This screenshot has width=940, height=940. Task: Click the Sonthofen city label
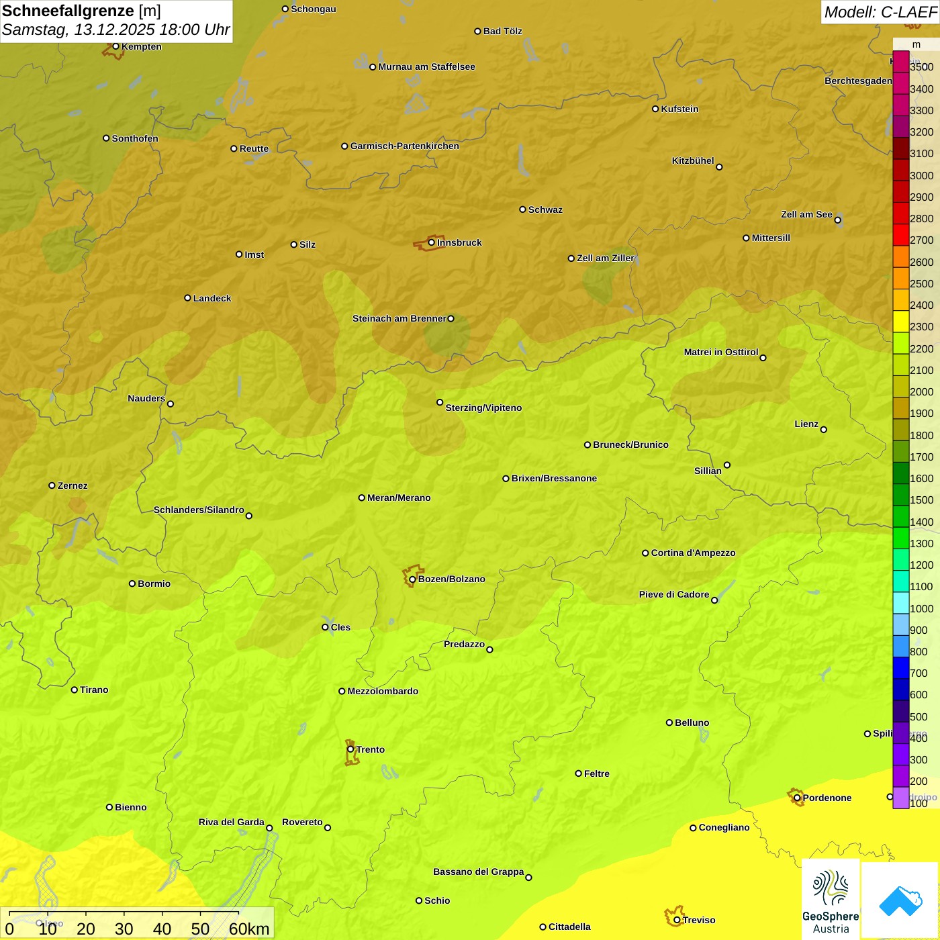tap(135, 138)
